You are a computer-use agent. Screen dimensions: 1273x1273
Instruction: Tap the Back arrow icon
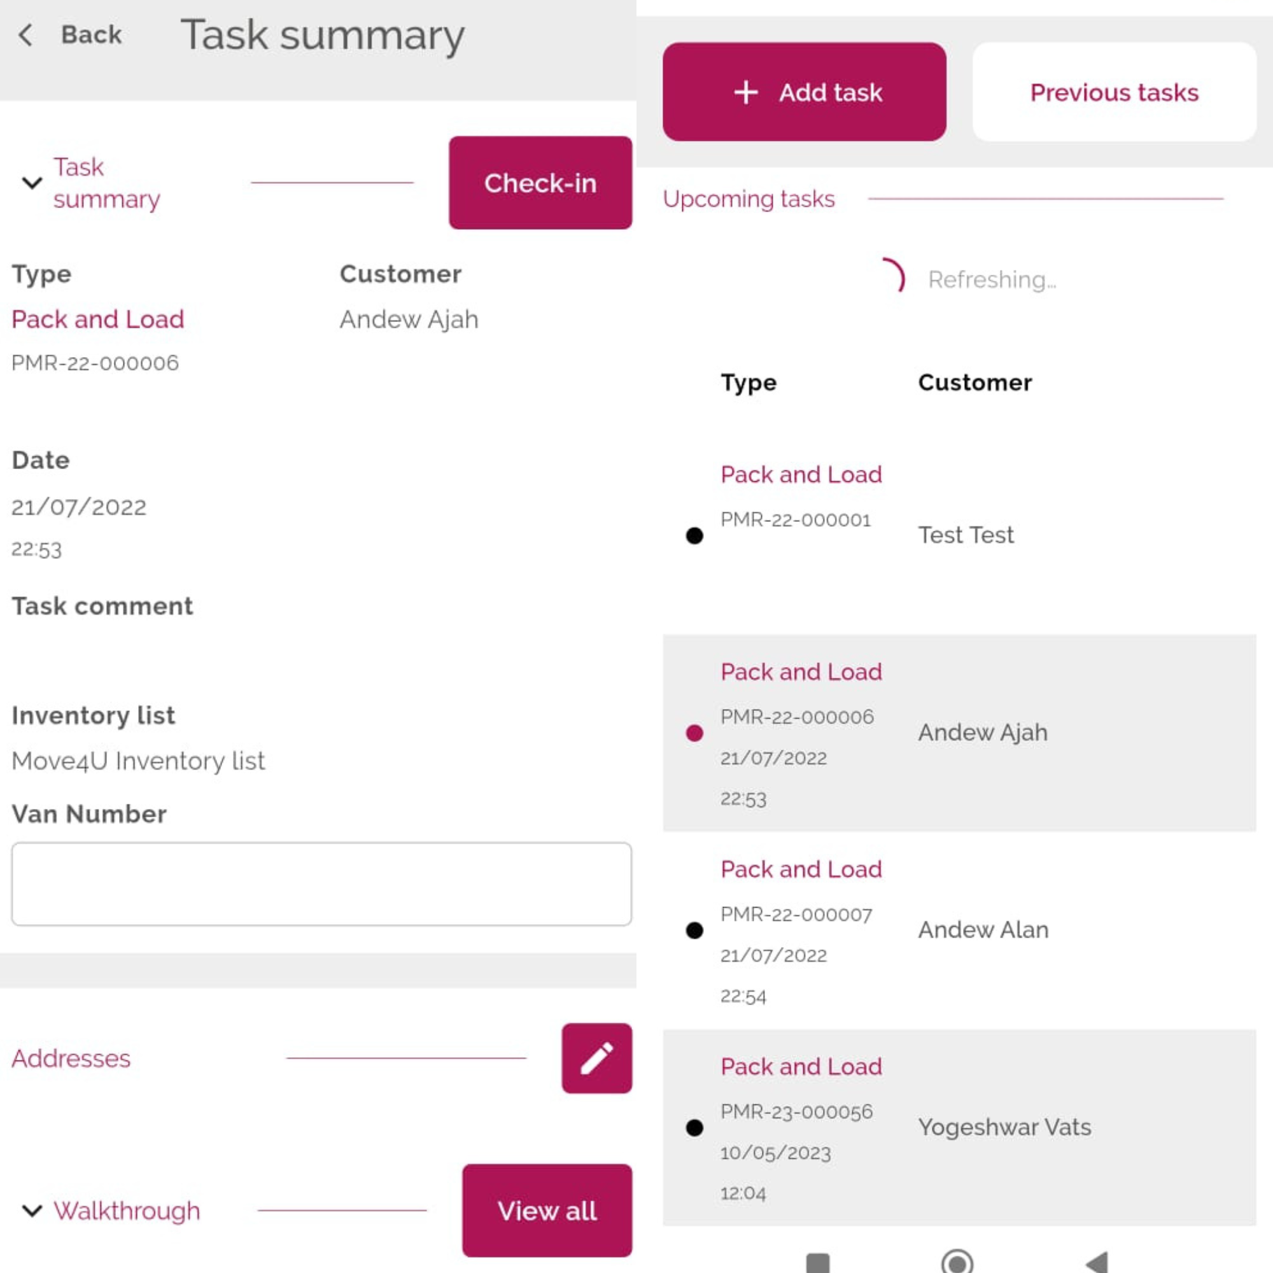click(x=25, y=35)
